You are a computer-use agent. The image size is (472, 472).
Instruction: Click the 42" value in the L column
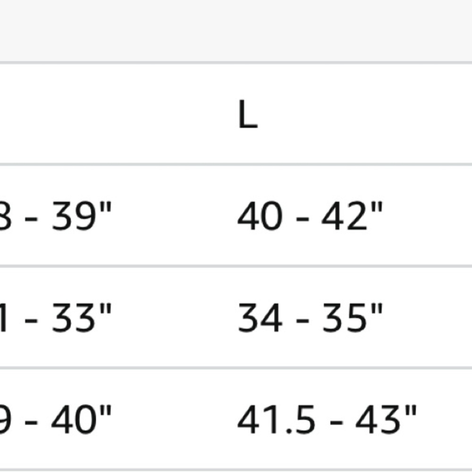click(352, 216)
